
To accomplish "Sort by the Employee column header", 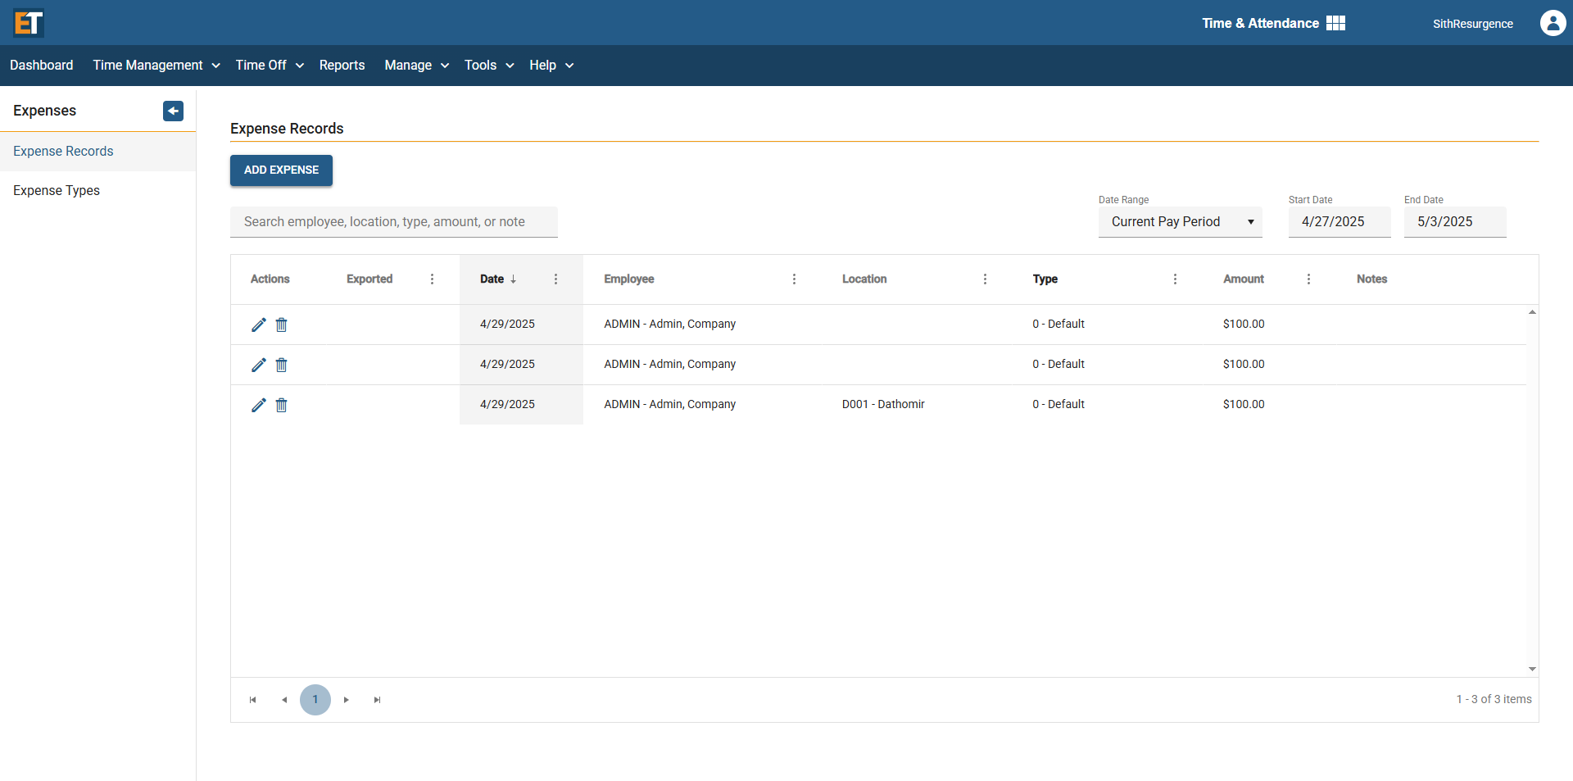I will point(629,279).
